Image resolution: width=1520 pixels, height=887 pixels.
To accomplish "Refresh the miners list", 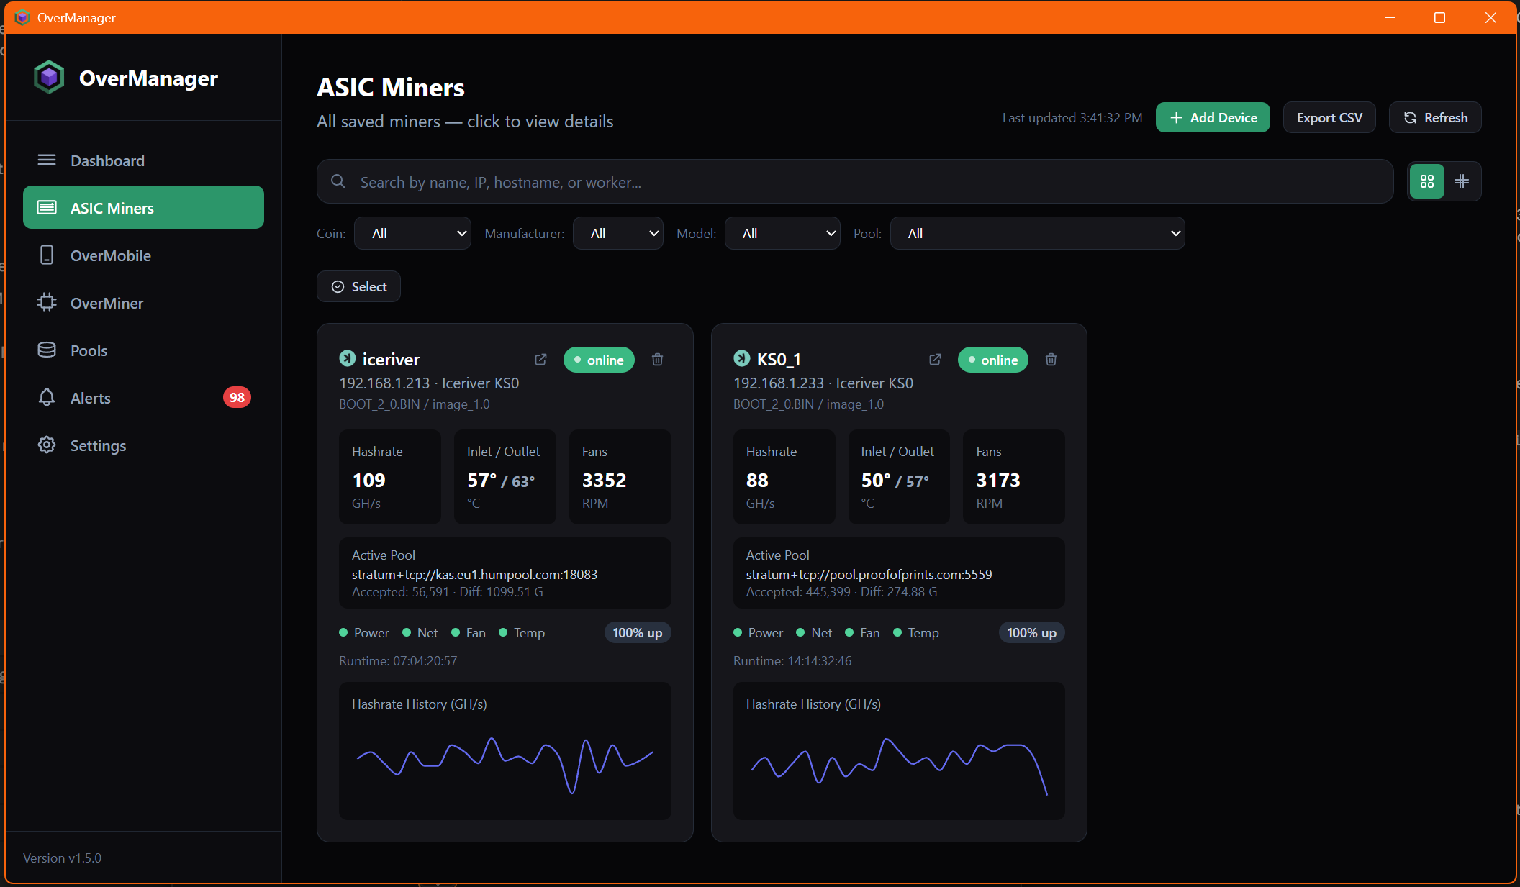I will pyautogui.click(x=1435, y=117).
